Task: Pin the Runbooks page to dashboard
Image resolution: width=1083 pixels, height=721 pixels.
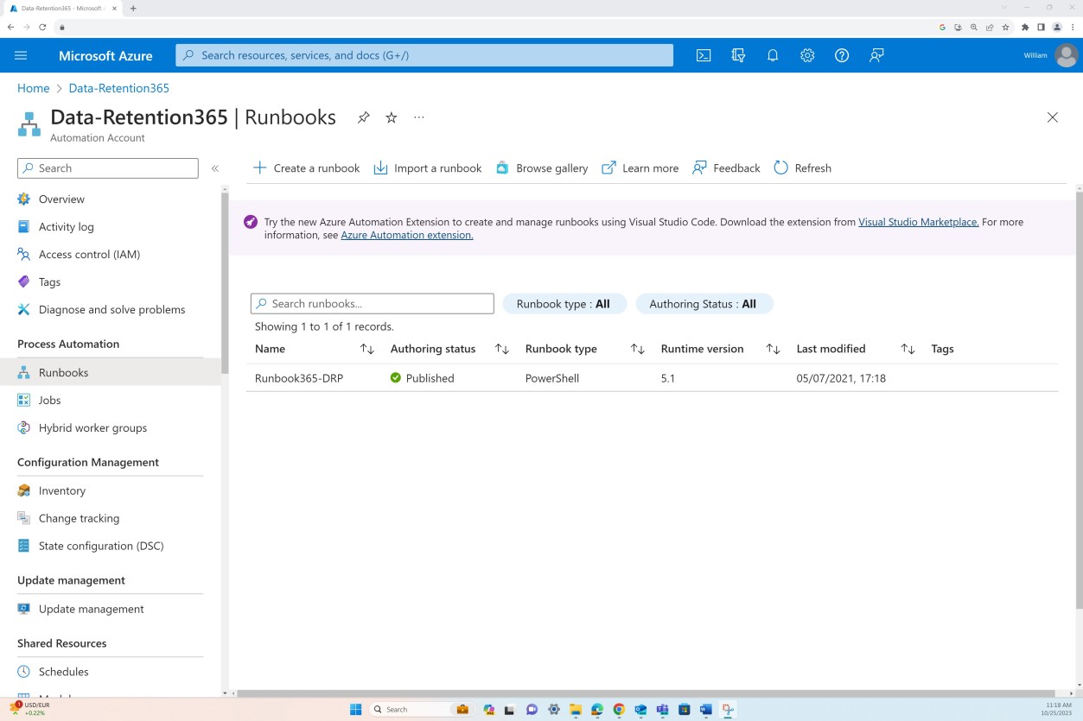Action: pos(363,117)
